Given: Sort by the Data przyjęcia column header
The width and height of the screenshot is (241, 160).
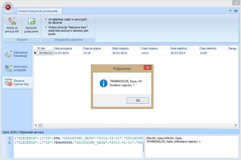Looking at the screenshot, I should pos(68,48).
